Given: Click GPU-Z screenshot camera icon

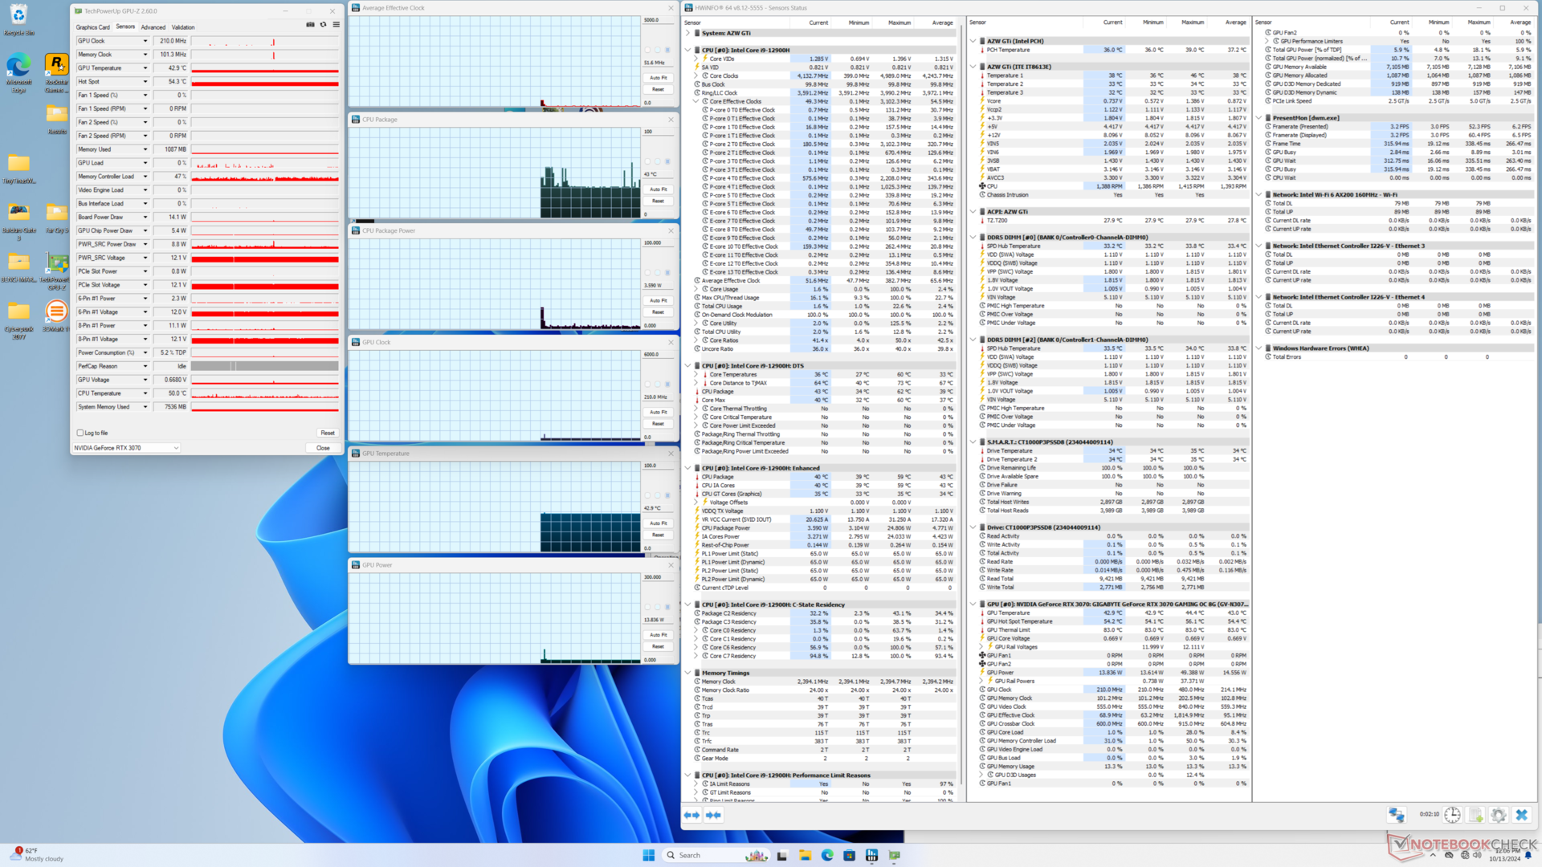Looking at the screenshot, I should (x=310, y=25).
